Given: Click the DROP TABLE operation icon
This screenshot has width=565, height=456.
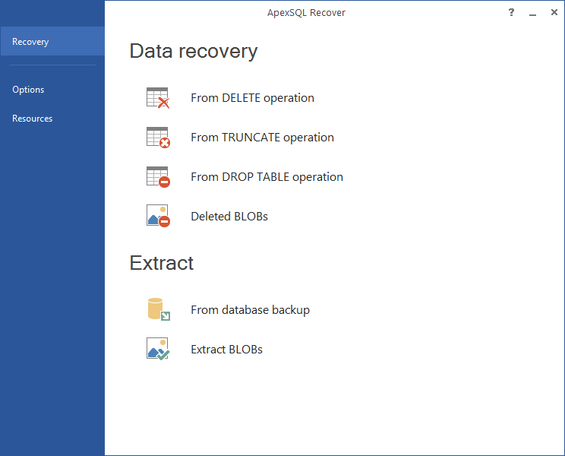Looking at the screenshot, I should (x=158, y=176).
